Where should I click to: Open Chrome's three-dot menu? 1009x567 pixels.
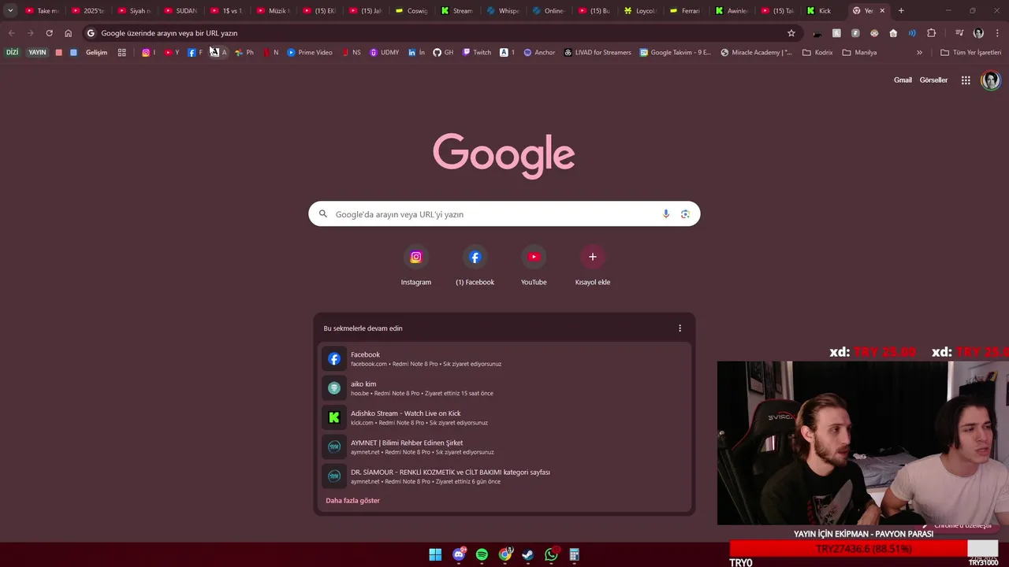[x=997, y=33]
